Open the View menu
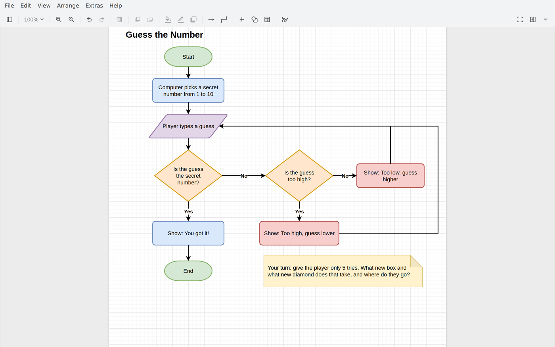The width and height of the screenshot is (555, 347). coord(44,6)
